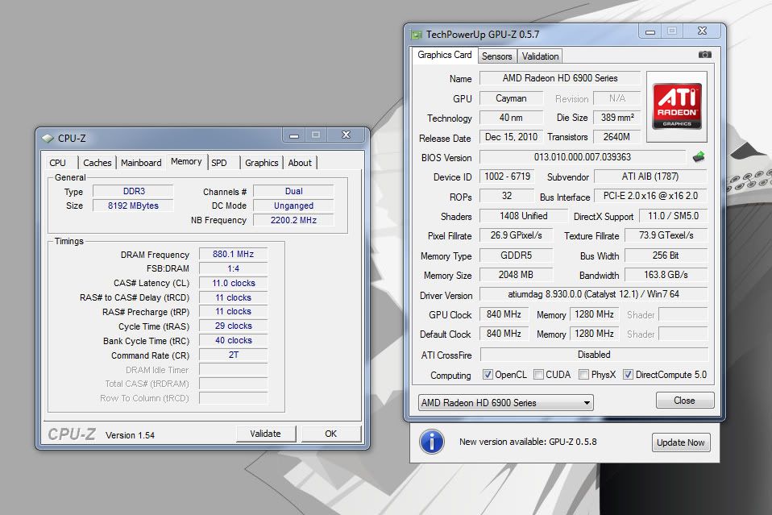This screenshot has height=515, width=772.
Task: Click the memory Type value DDR3
Action: click(134, 191)
